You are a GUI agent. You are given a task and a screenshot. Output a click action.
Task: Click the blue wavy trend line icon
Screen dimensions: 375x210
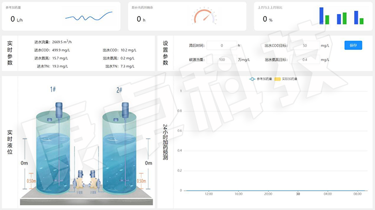click(89, 16)
